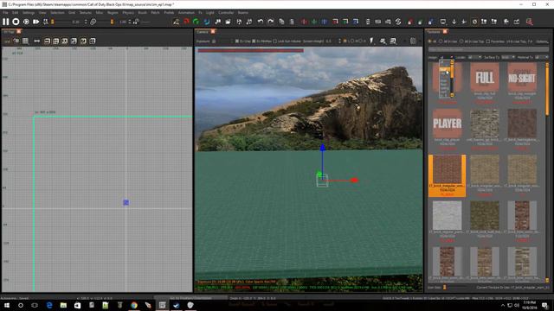Click the chain link icon in toolbar
This screenshot has width=554, height=311.
(93, 22)
